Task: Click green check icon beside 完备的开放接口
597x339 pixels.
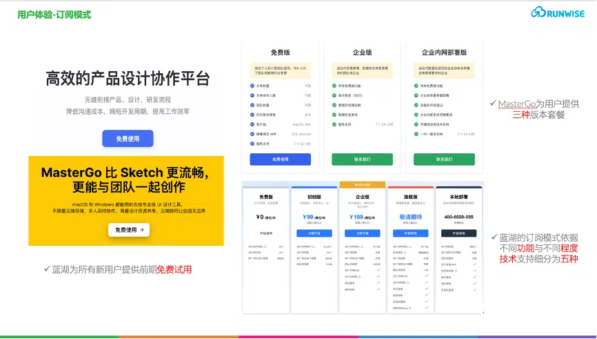Action: 416,105
